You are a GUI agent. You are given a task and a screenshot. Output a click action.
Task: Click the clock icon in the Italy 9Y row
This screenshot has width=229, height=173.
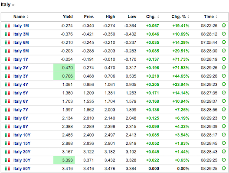(224, 126)
